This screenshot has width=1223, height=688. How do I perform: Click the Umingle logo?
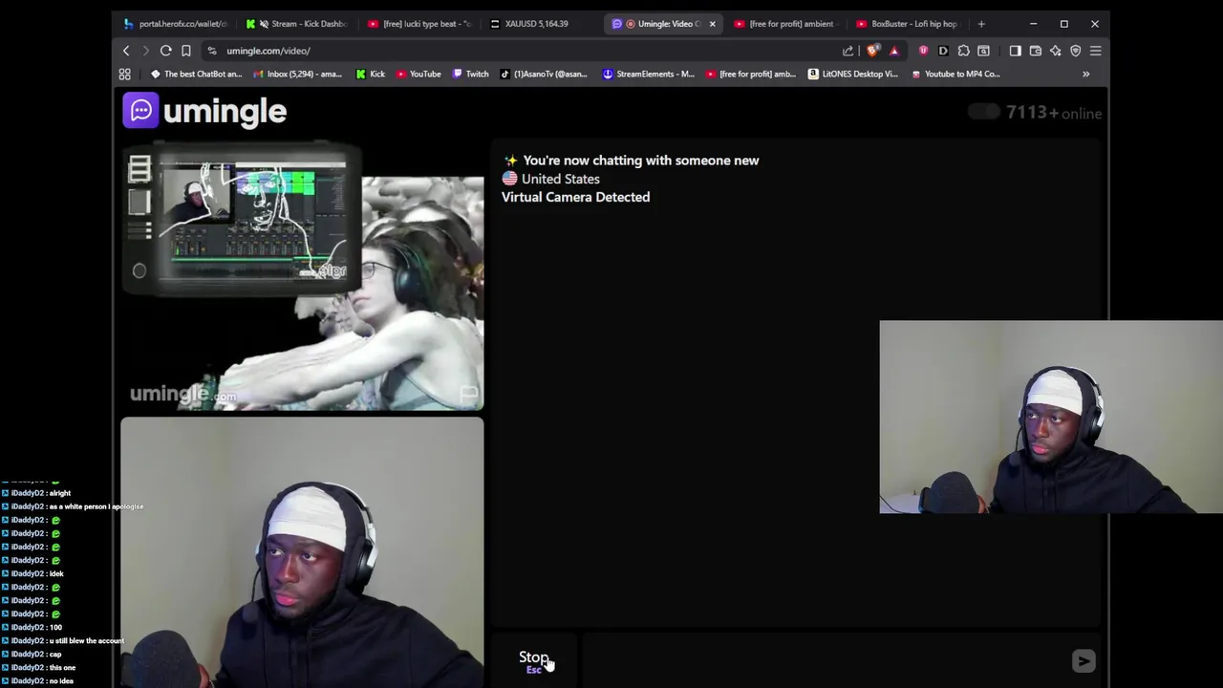point(204,111)
